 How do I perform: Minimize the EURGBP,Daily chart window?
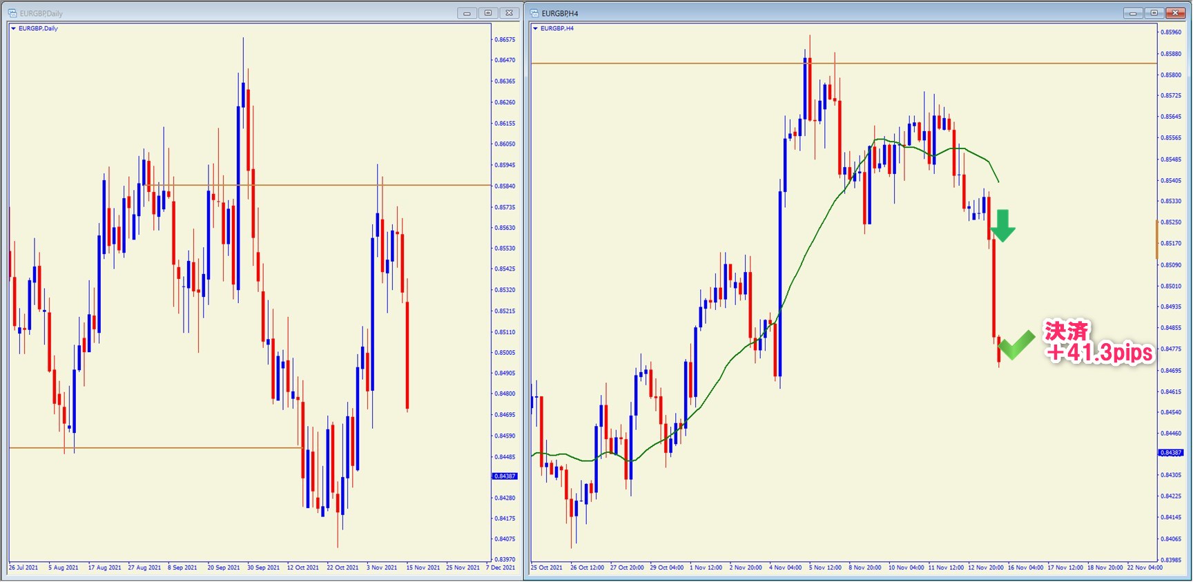[x=467, y=13]
